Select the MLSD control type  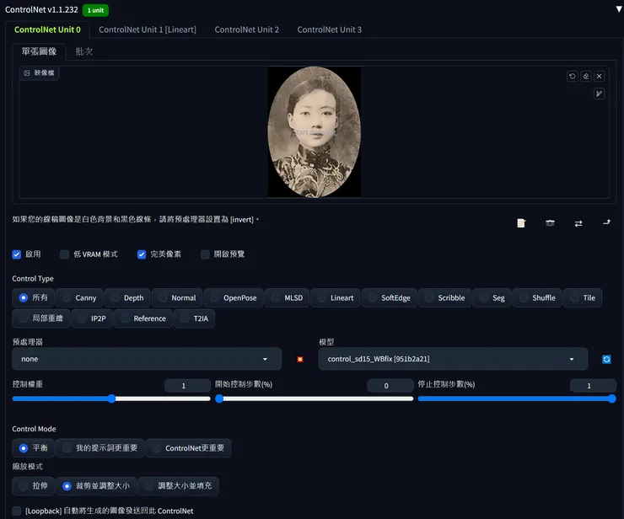(x=288, y=298)
